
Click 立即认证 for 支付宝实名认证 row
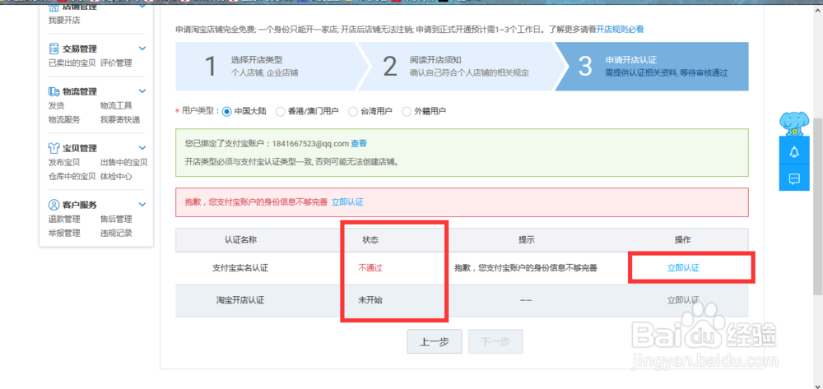(683, 267)
